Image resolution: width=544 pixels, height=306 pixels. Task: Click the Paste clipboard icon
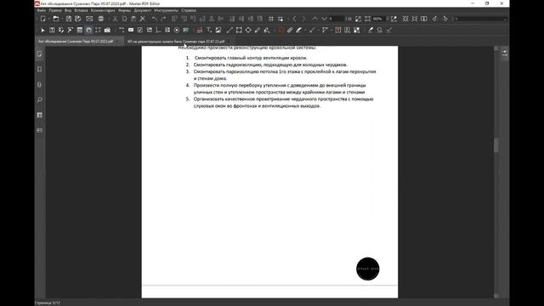(133, 19)
